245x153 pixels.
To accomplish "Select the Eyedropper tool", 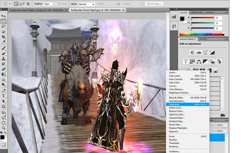I will click(x=3, y=42).
